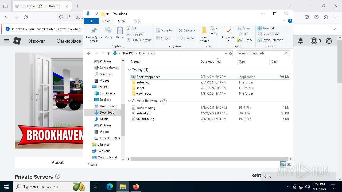The width and height of the screenshot is (342, 192).
Task: Open the Roblox About tab
Action: click(x=58, y=162)
